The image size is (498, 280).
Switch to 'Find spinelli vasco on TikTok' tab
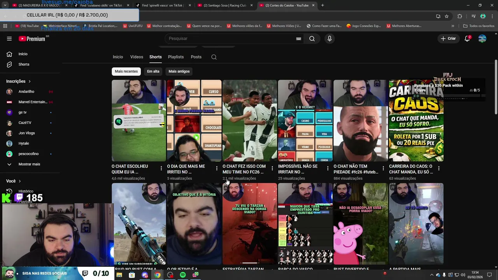pos(163,5)
